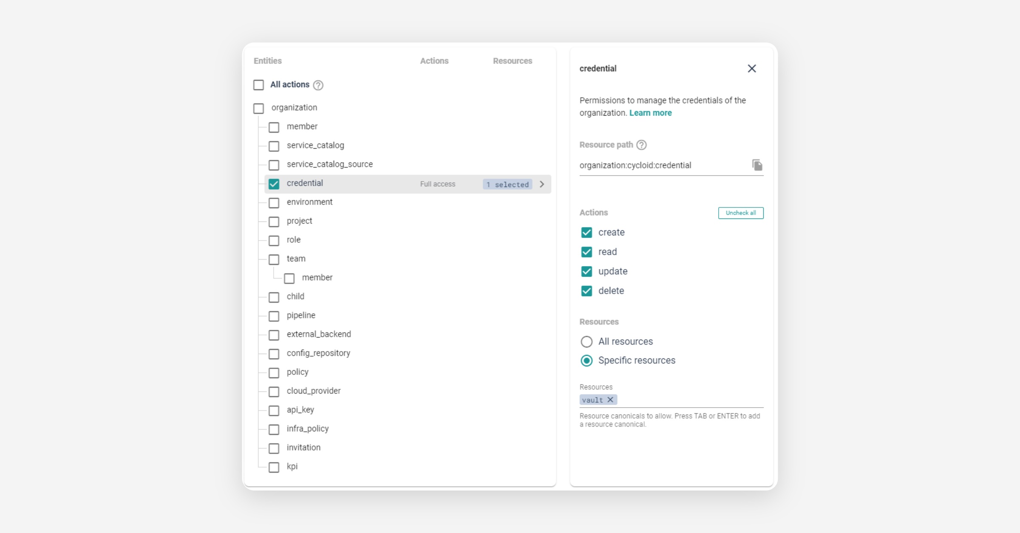Check the organization checkbox
The image size is (1020, 533).
coord(258,108)
